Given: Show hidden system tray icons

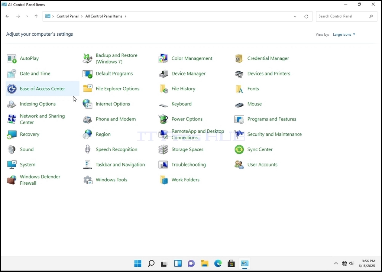Looking at the screenshot, I should coord(336,263).
